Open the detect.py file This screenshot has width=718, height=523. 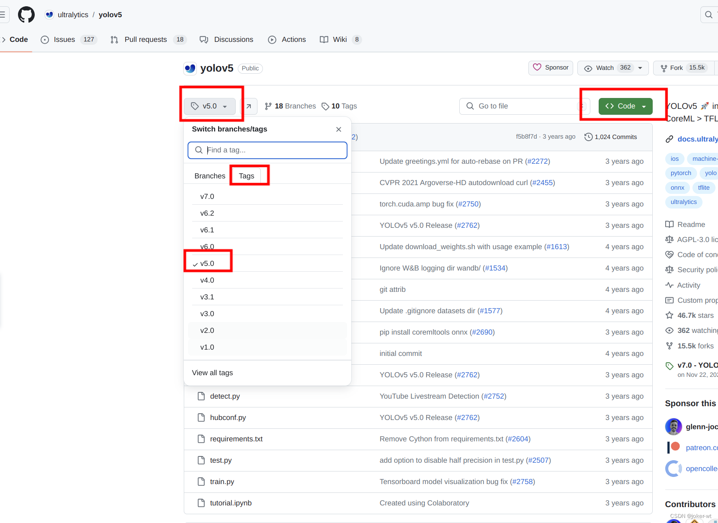[225, 396]
